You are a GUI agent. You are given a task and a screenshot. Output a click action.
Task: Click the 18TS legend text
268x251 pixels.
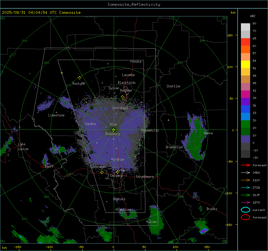coord(256,203)
